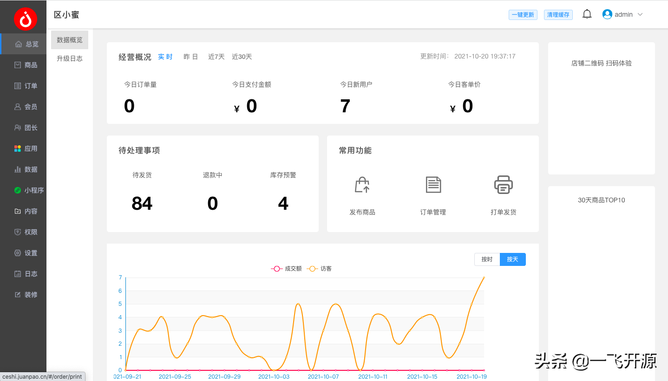Image resolution: width=668 pixels, height=381 pixels.
Task: Switch to the 实时 tab
Action: tap(165, 57)
